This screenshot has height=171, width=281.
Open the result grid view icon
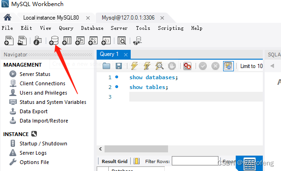[249, 164]
